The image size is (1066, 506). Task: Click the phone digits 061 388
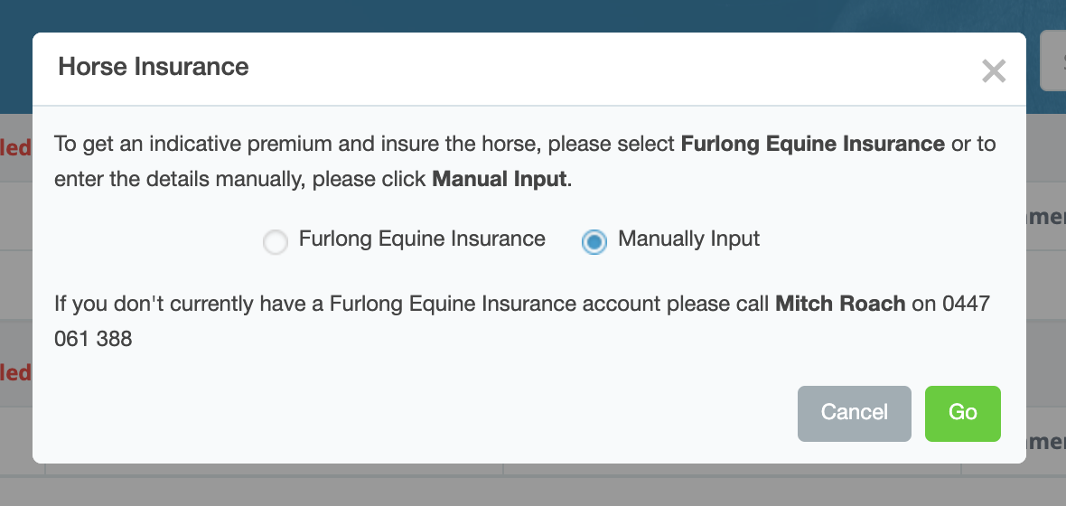click(93, 339)
